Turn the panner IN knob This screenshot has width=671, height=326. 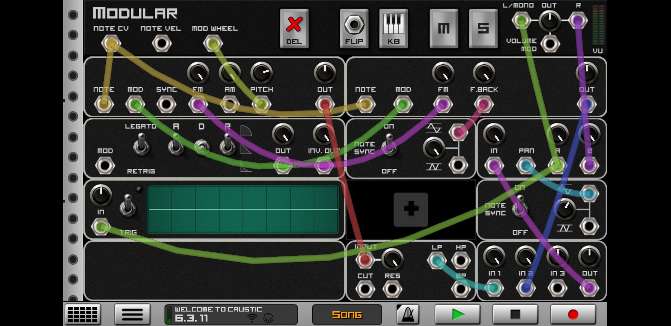494,134
